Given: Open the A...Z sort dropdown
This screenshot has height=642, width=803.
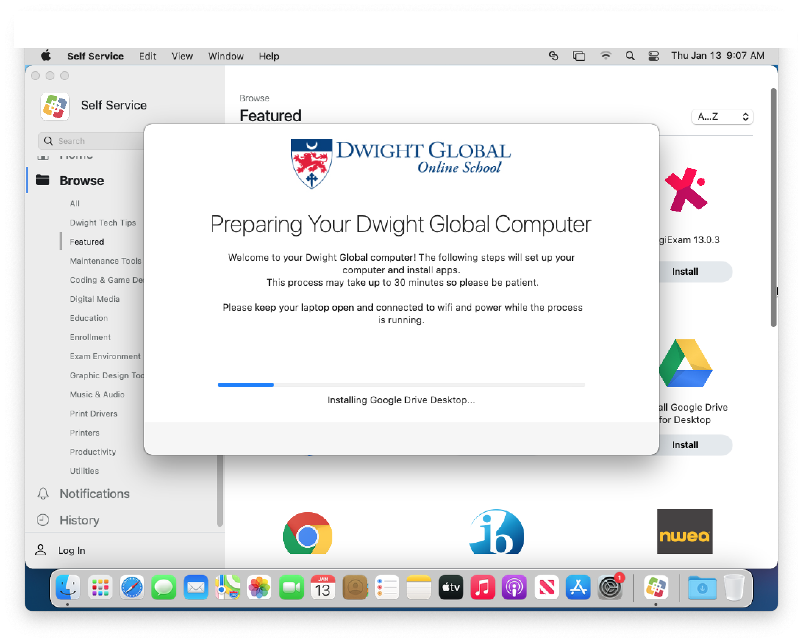Looking at the screenshot, I should coord(722,117).
